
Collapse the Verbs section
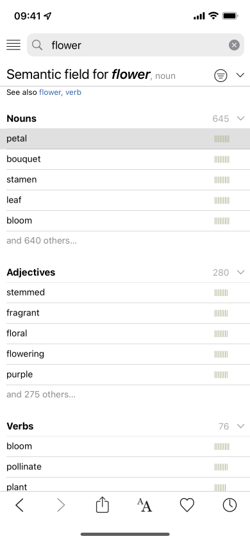pos(240,426)
